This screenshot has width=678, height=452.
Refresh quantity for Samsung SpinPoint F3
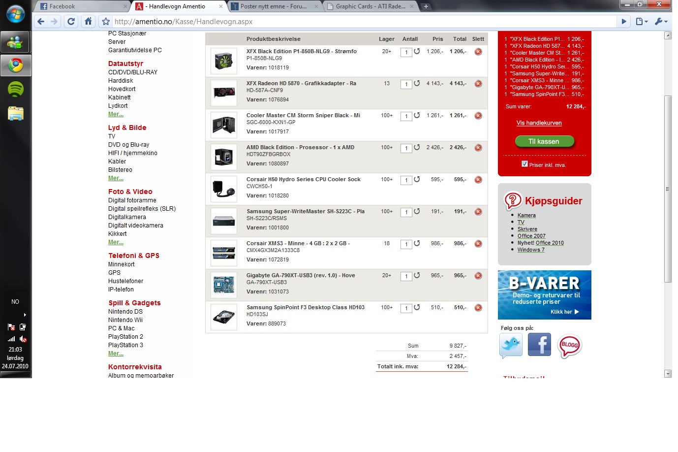coord(417,307)
